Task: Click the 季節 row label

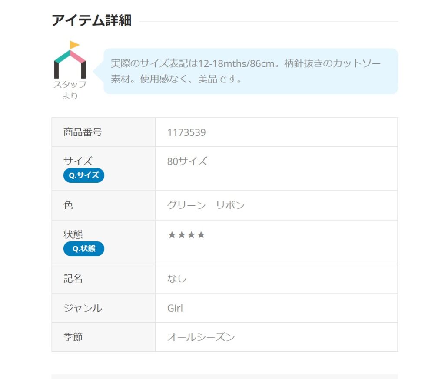Action: [73, 337]
